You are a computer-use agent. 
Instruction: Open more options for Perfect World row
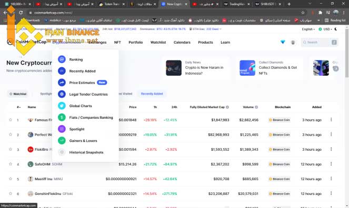pos(331,134)
